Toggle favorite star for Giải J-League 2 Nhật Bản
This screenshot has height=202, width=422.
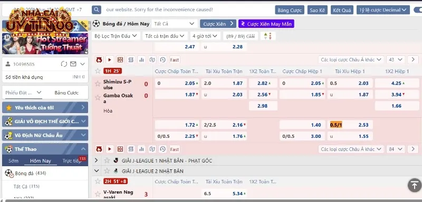[x=107, y=171]
